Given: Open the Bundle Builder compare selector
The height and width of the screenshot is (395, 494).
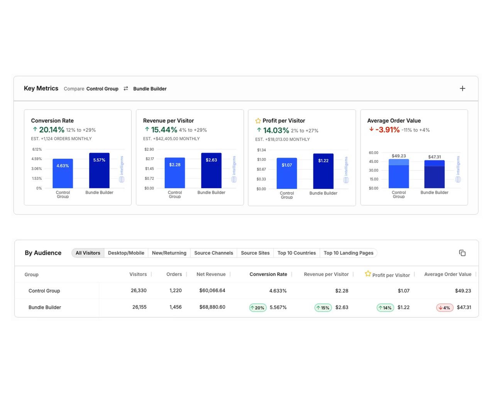Looking at the screenshot, I should 150,89.
